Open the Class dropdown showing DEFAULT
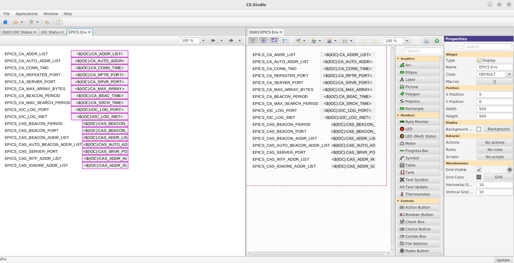 pos(509,74)
